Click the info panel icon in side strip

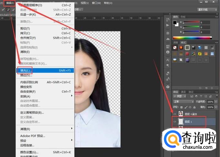(x=168, y=52)
